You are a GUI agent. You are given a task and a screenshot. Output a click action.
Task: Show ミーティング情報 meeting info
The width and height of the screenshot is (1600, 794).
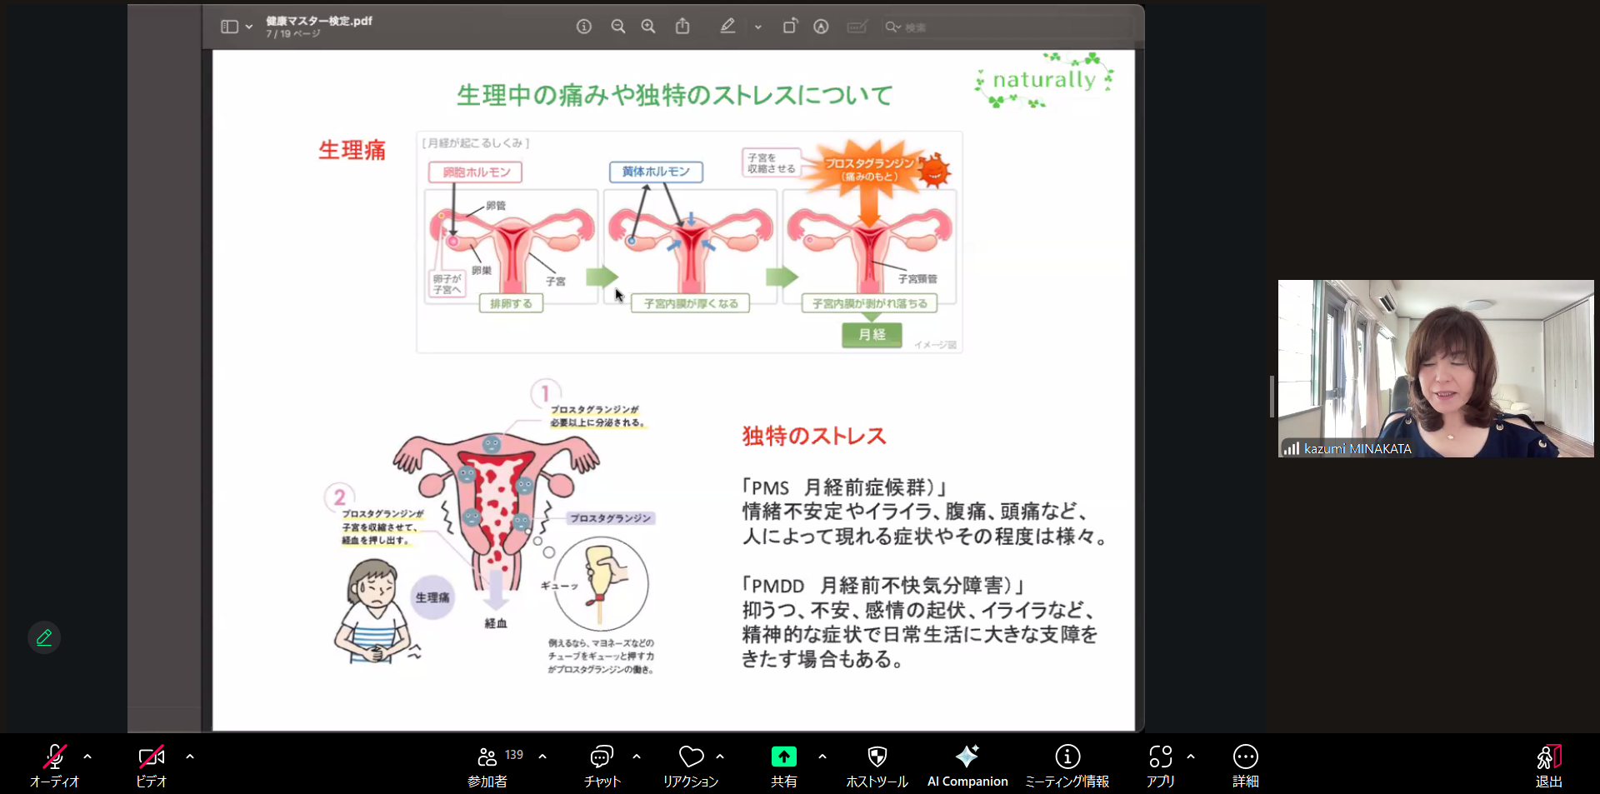click(1067, 765)
